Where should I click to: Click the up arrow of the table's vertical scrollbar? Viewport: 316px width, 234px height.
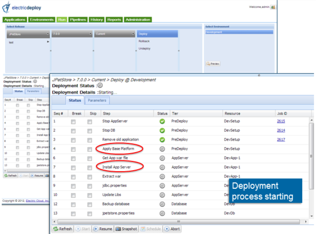[x=311, y=120]
